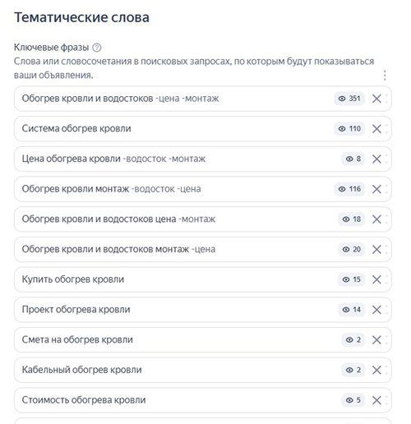411x424 pixels.
Task: Click the 351 impressions eye badge
Action: click(349, 99)
